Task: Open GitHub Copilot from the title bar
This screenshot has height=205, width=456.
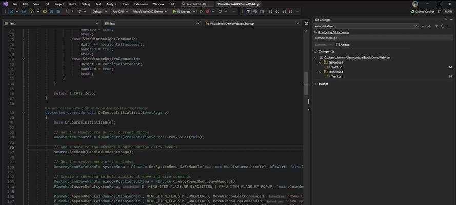Action: [422, 12]
